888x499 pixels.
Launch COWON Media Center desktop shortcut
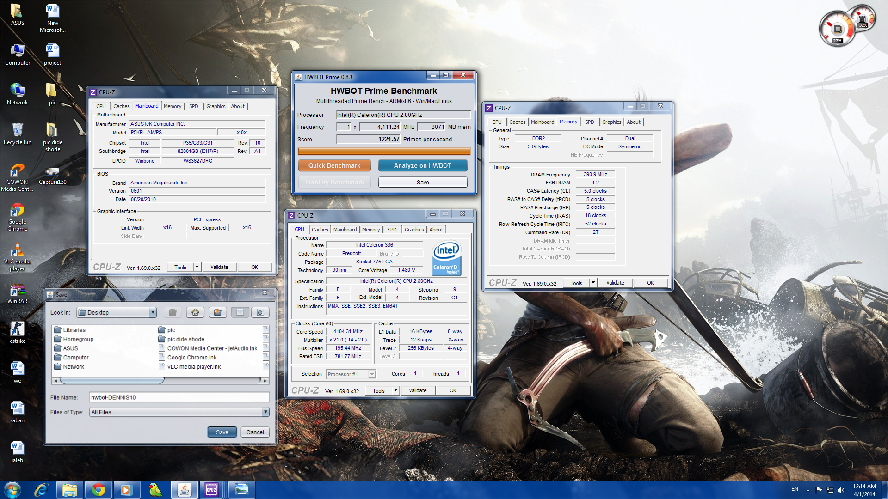pyautogui.click(x=18, y=177)
